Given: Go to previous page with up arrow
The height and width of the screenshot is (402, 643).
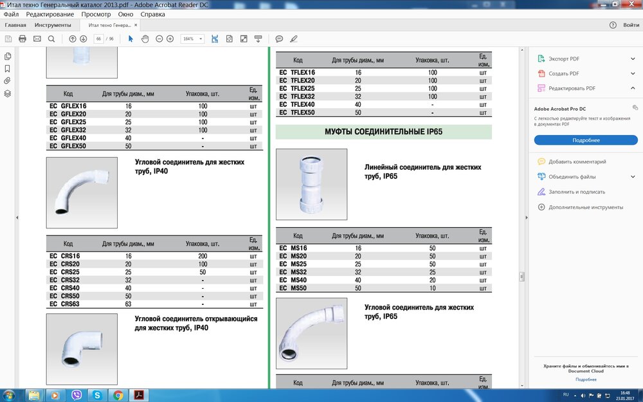Looking at the screenshot, I should pyautogui.click(x=73, y=39).
